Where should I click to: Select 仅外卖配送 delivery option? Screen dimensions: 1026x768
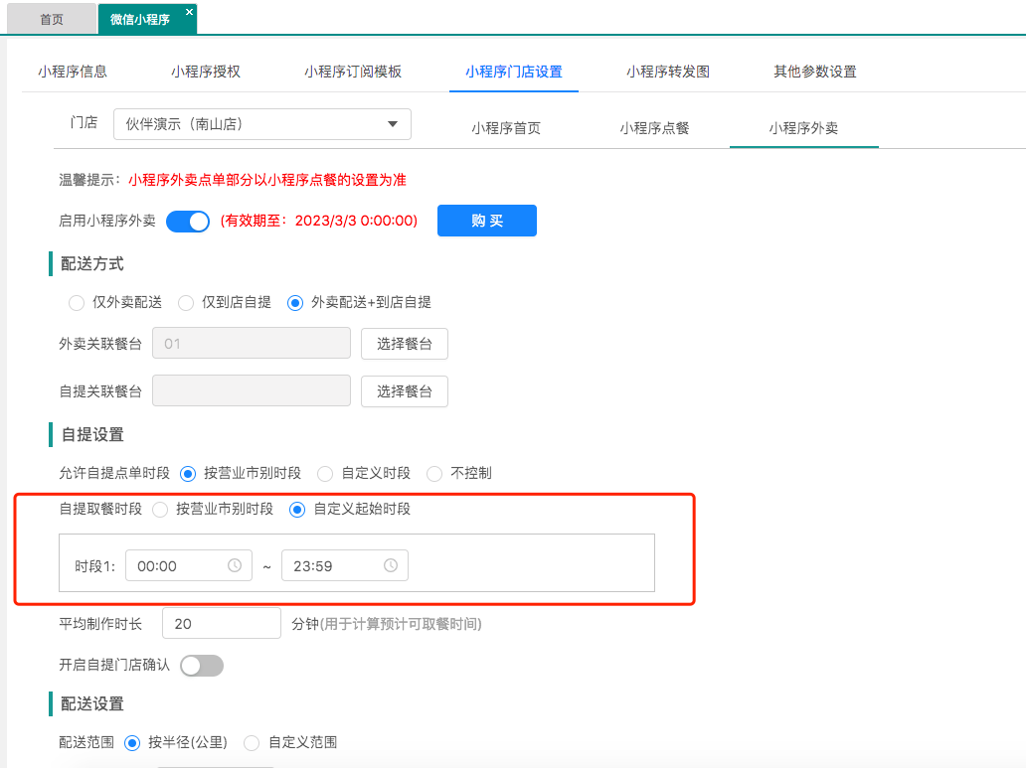(x=77, y=303)
